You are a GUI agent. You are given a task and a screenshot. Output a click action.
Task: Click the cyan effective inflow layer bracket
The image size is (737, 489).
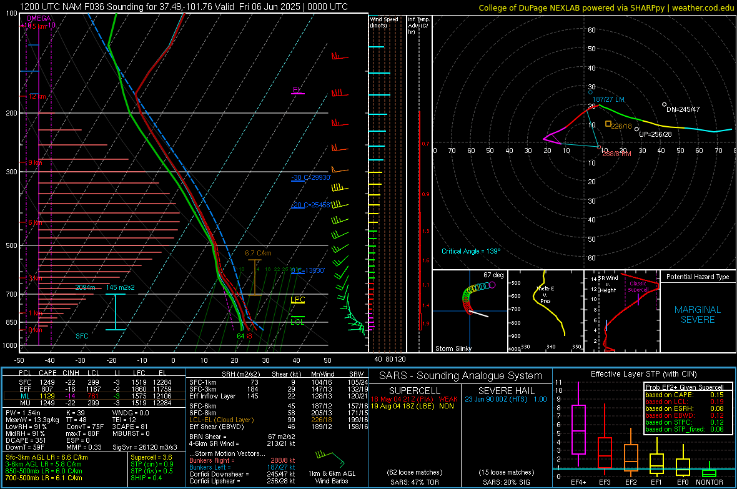click(x=116, y=312)
